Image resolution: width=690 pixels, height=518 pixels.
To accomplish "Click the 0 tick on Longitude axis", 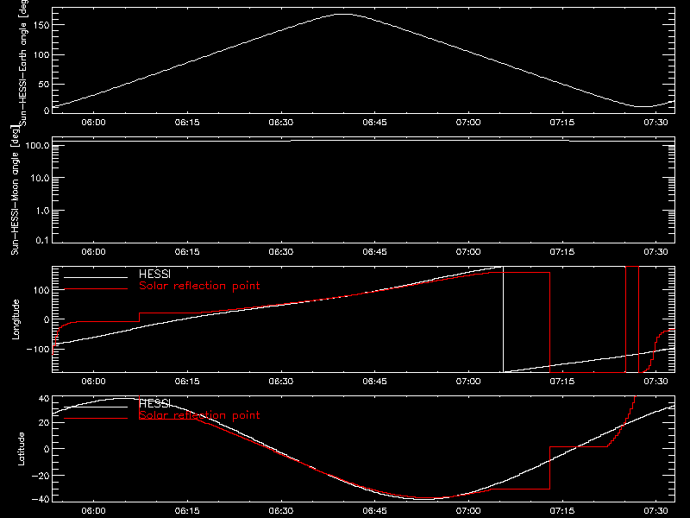I will coord(47,319).
